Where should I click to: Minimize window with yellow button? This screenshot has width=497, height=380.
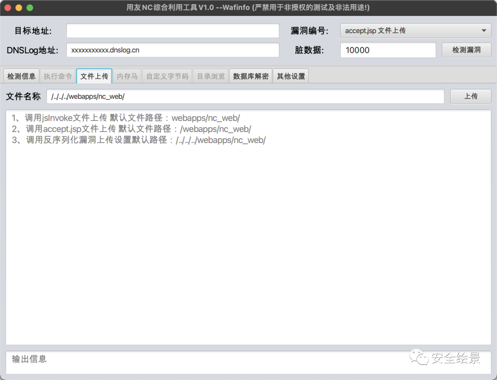point(19,8)
